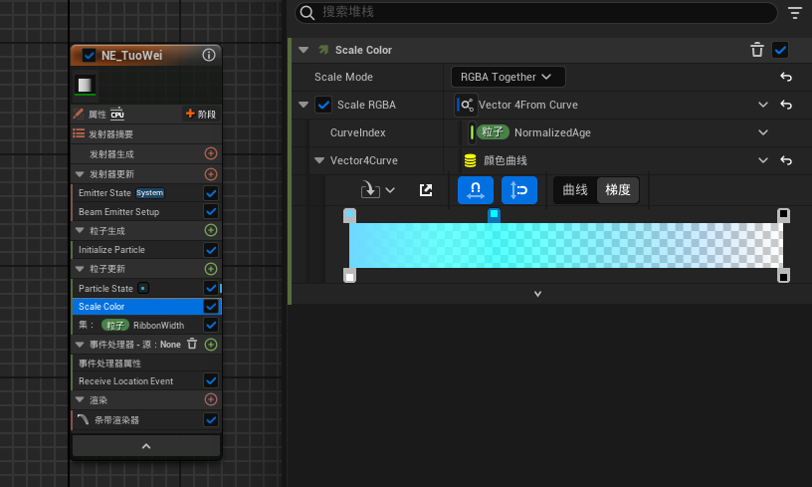Switch to 曲线 curve view tab
Image resolution: width=812 pixels, height=487 pixels.
pos(575,190)
